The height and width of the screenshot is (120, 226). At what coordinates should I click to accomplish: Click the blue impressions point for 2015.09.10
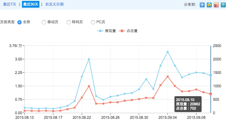coord(210,75)
